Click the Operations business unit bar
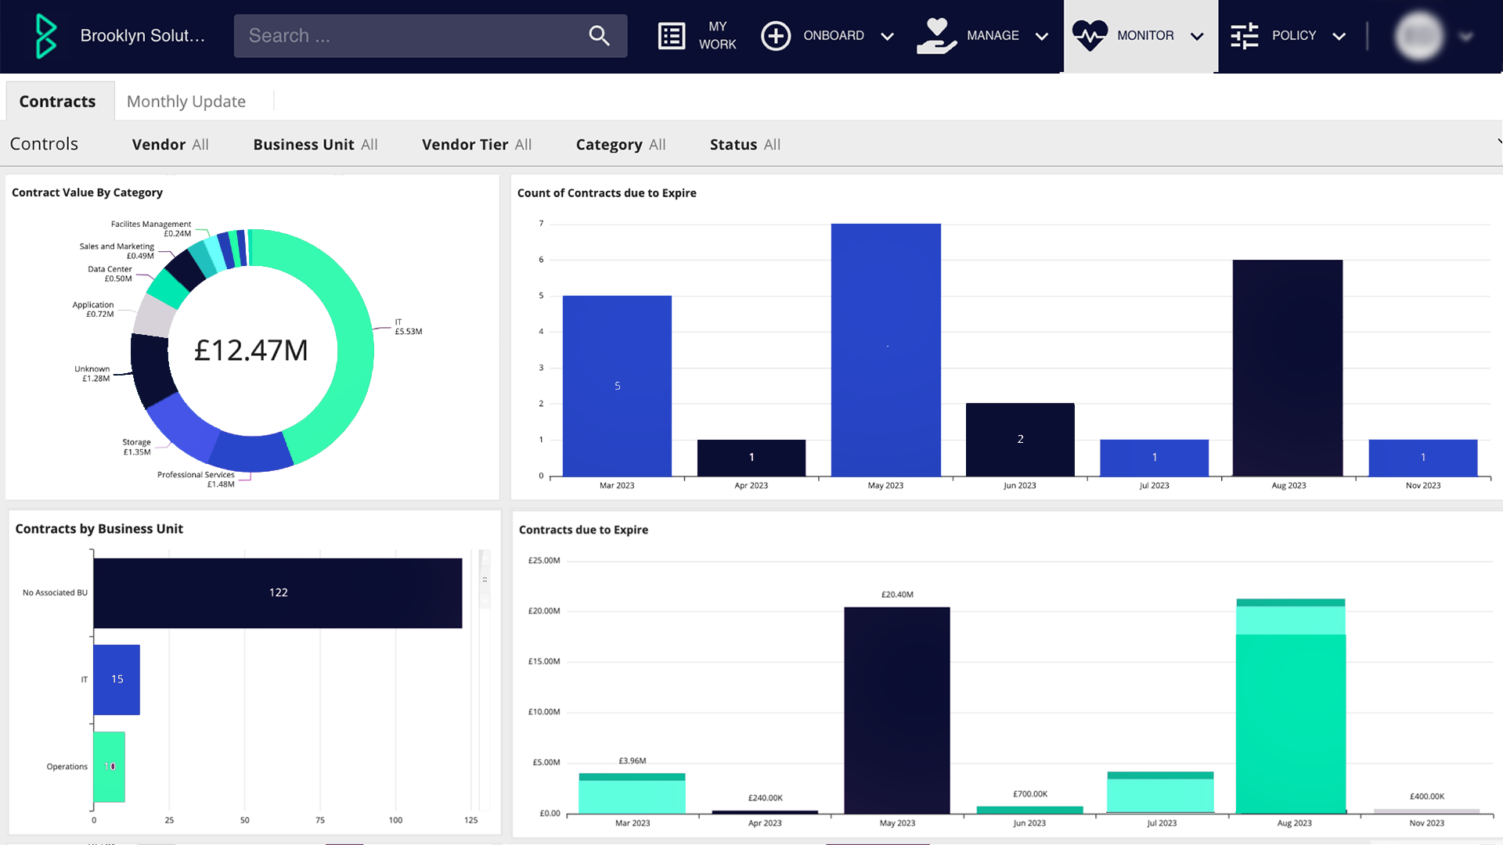The height and width of the screenshot is (845, 1503). coord(109,767)
